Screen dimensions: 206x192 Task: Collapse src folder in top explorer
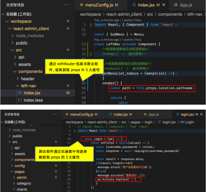pyautogui.click(x=12, y=50)
